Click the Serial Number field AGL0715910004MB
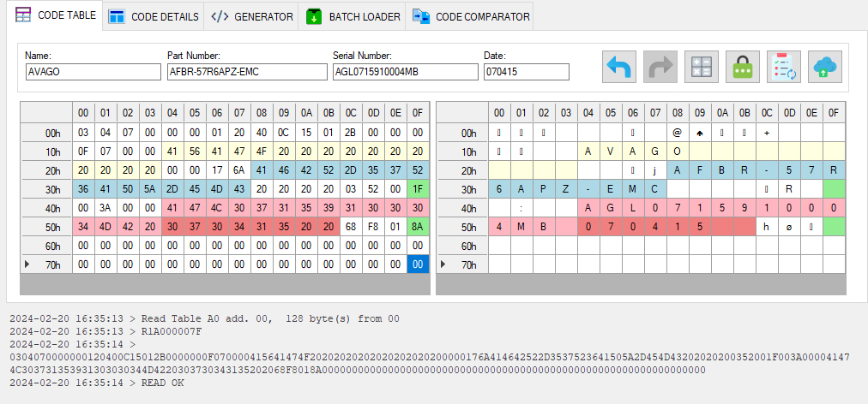The height and width of the screenshot is (404, 868). pos(405,72)
